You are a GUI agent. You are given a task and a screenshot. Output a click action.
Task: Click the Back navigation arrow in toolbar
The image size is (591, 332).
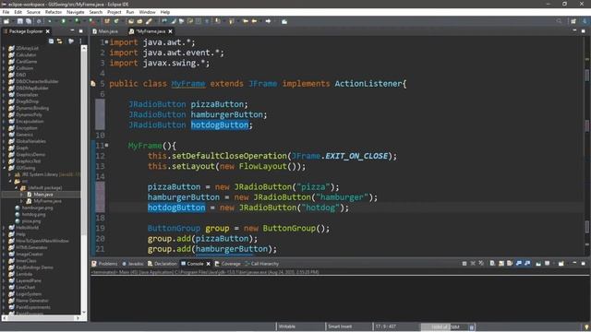click(x=255, y=21)
